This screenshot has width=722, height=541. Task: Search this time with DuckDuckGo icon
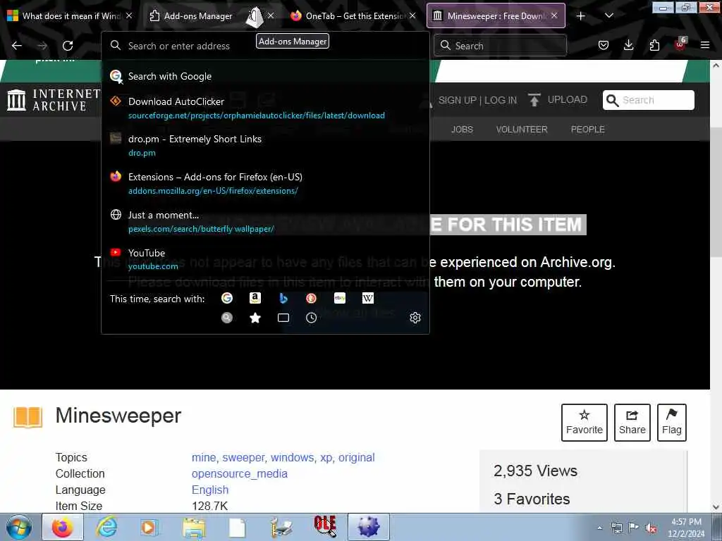[311, 298]
